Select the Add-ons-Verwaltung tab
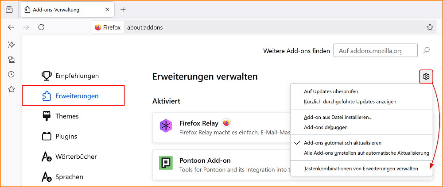Viewport: 443px width, 187px height. (67, 10)
